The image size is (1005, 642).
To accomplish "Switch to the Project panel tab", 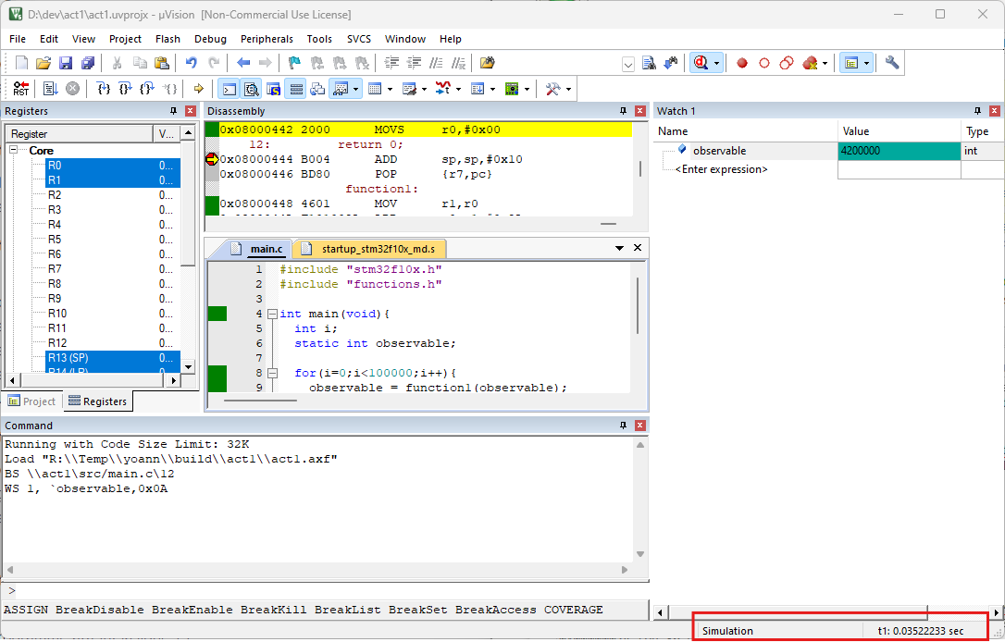I will pos(31,401).
